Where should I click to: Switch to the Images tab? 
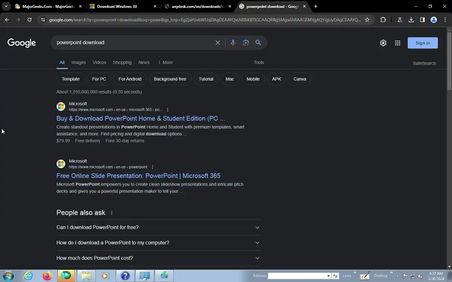[78, 62]
